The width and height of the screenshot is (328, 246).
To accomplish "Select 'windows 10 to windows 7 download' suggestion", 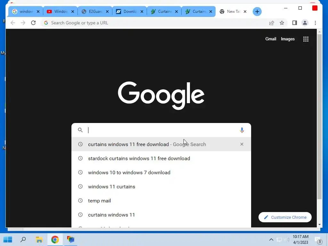I will tap(161, 172).
